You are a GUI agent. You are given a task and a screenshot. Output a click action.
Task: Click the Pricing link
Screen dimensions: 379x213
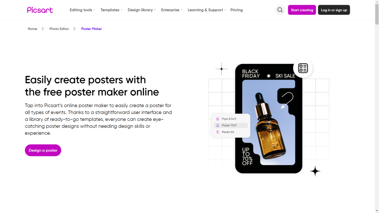237,10
